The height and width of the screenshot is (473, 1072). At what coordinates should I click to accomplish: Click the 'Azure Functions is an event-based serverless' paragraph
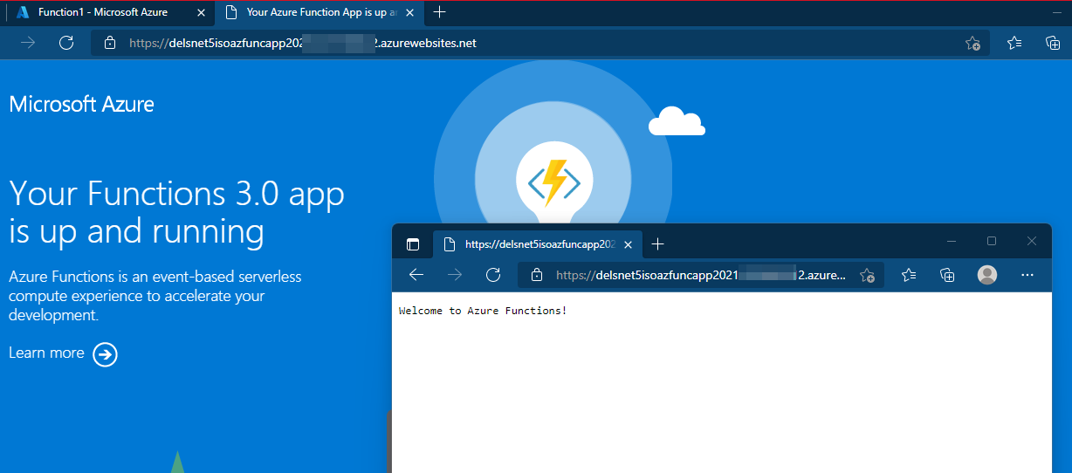155,296
